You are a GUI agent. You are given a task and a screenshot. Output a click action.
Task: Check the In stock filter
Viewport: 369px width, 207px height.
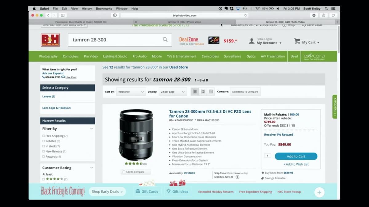point(43,146)
